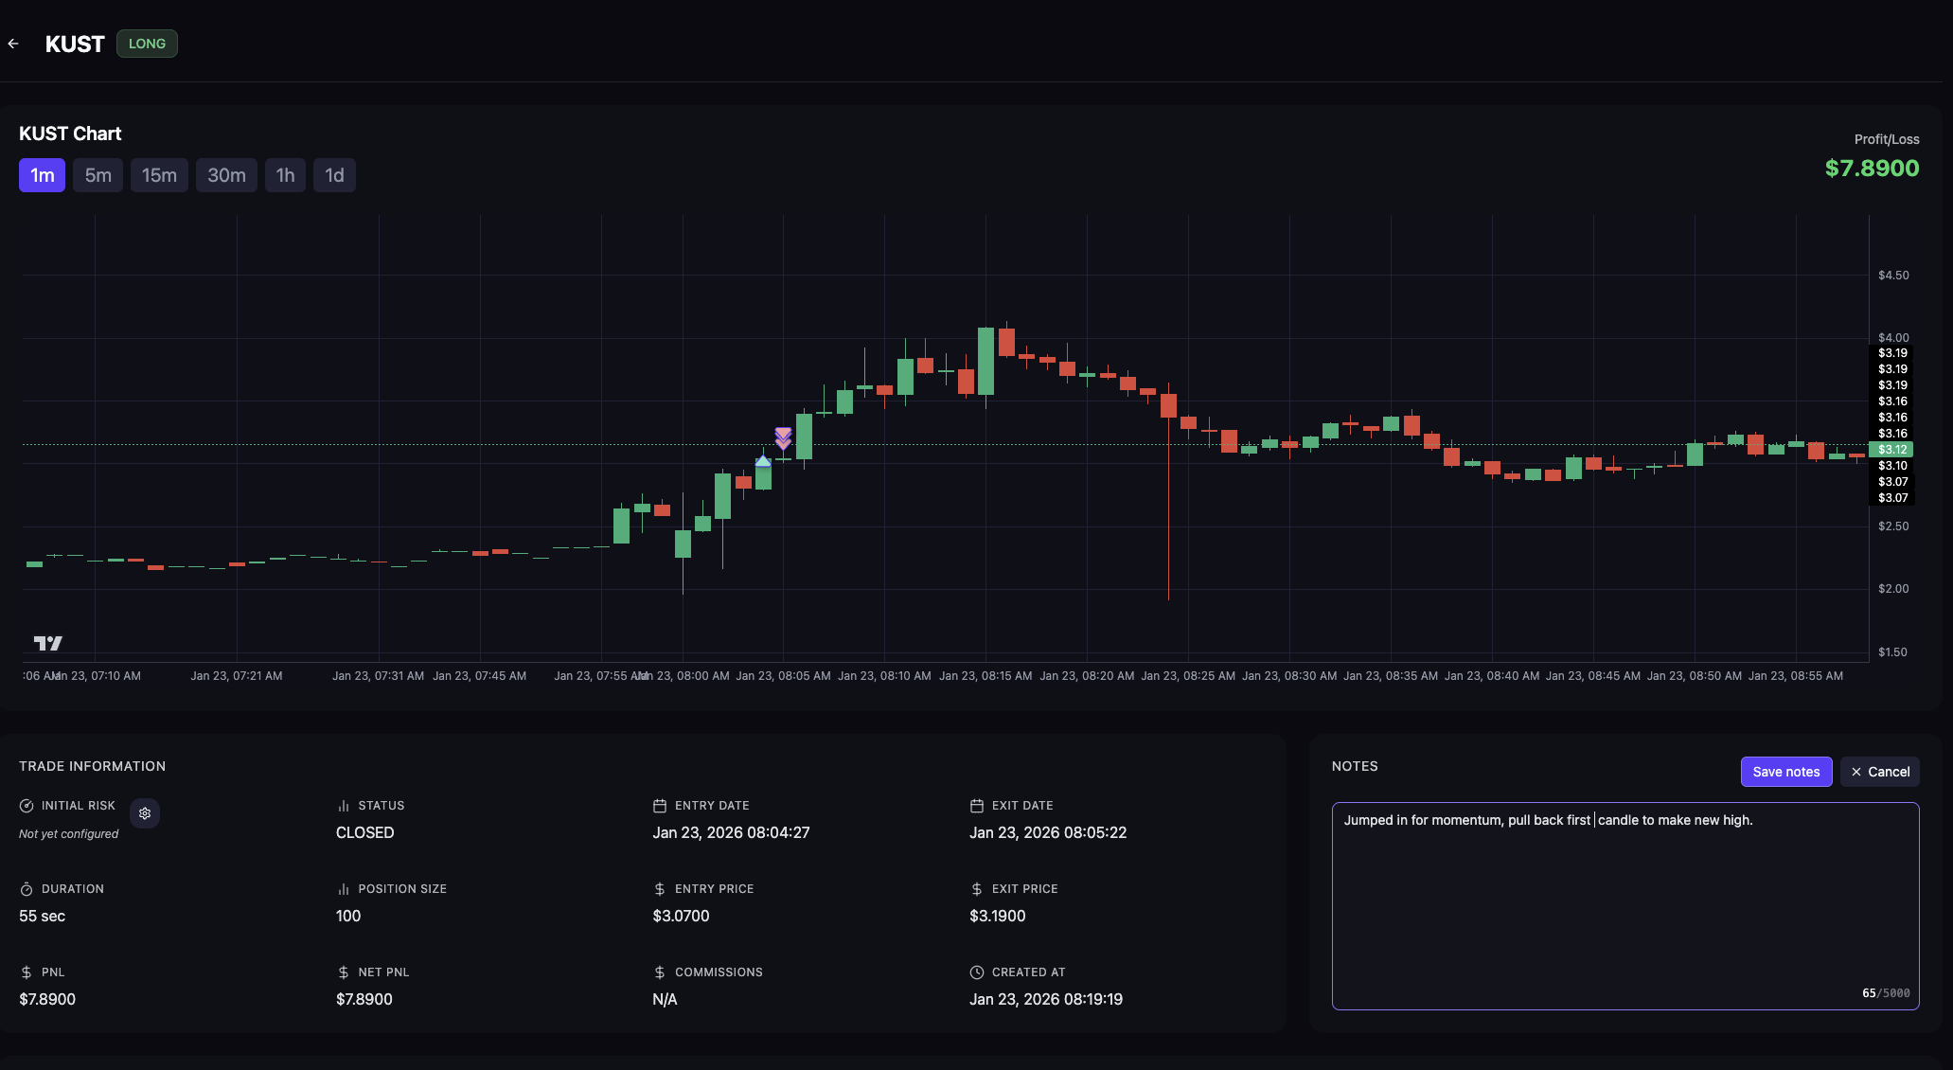Click the Position Size bar chart icon
This screenshot has height=1070, width=1953.
click(343, 889)
